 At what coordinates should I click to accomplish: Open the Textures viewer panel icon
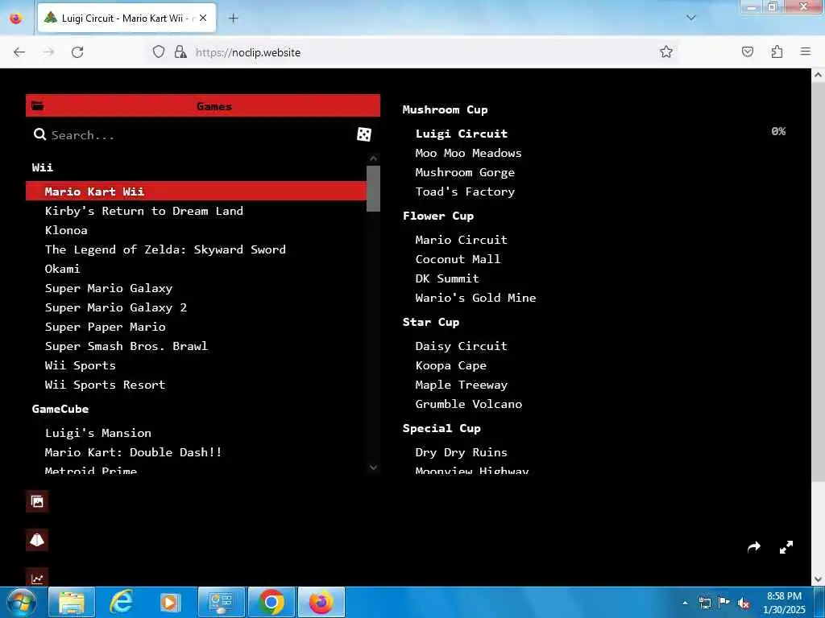37,501
